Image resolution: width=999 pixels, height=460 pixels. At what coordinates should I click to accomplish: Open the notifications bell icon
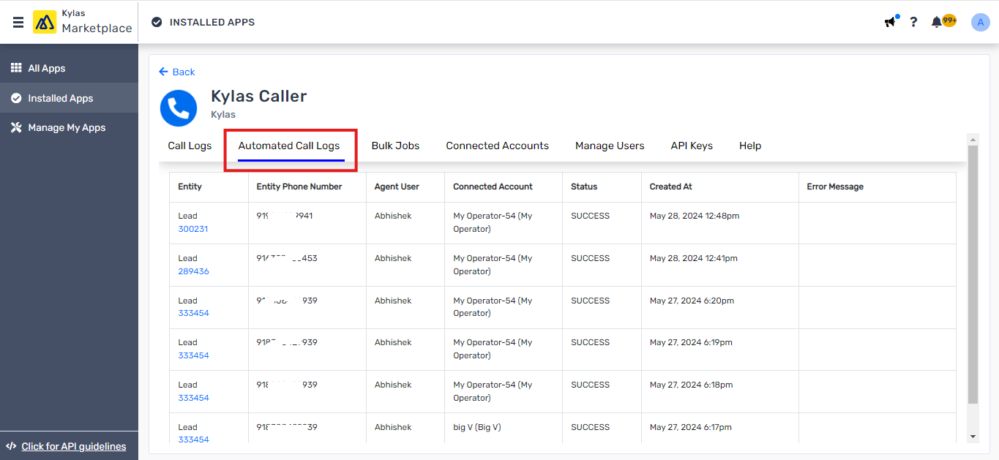click(x=936, y=22)
